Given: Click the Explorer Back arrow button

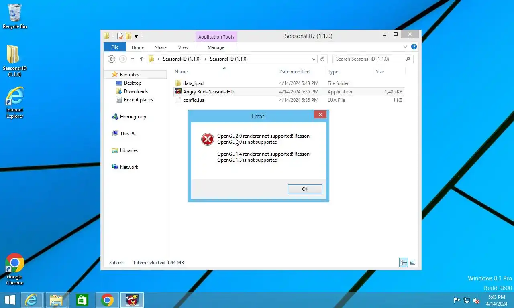Looking at the screenshot, I should click(112, 59).
